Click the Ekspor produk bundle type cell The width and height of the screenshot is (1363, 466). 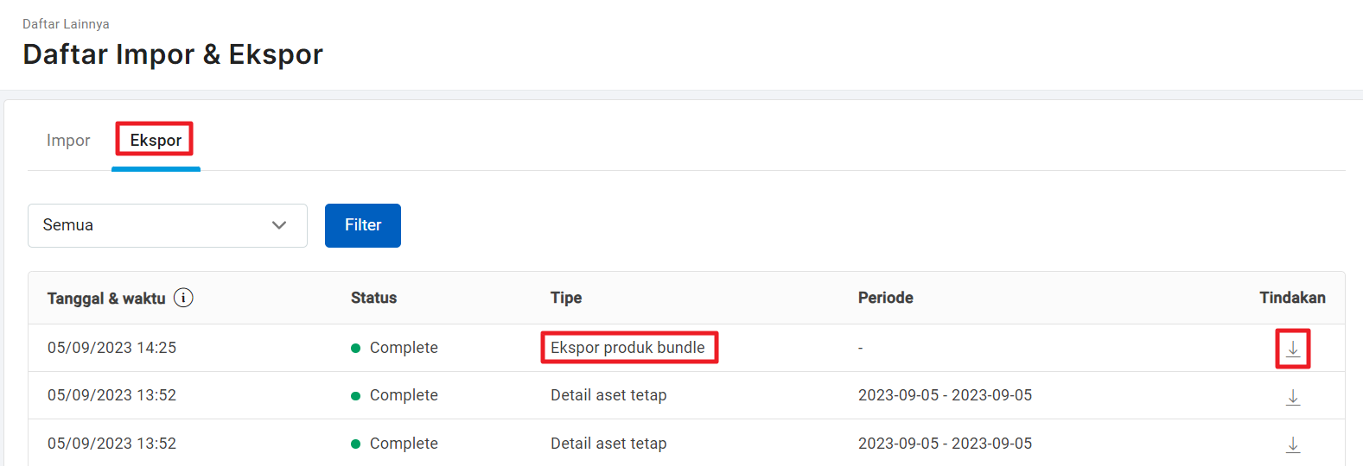(627, 348)
